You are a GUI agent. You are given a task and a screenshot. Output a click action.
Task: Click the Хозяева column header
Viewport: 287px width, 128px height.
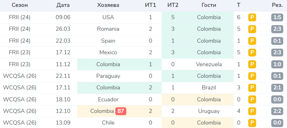point(108,5)
